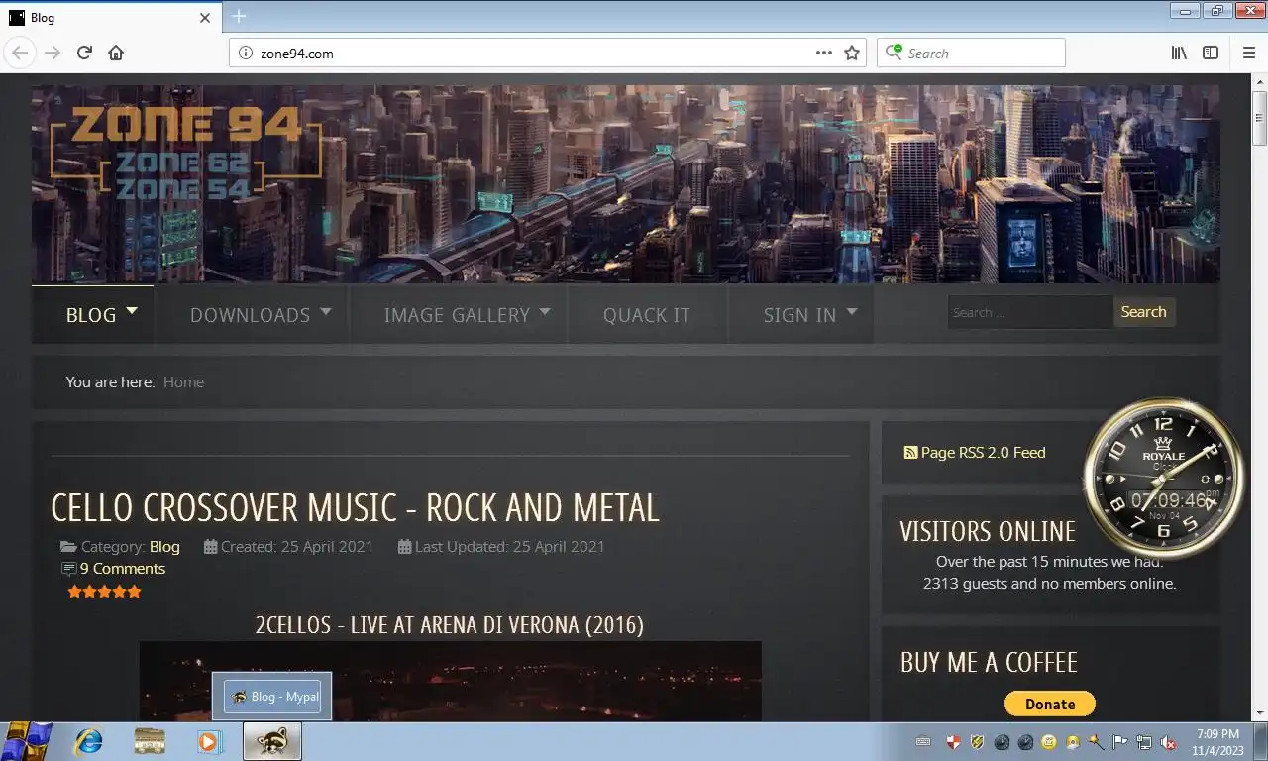Open the IMAGE GALLERY menu
This screenshot has height=761, width=1268.
point(457,315)
